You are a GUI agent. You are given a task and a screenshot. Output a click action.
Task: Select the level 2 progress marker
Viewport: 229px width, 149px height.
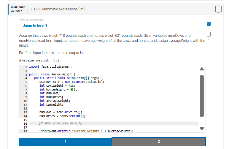tap(209, 34)
